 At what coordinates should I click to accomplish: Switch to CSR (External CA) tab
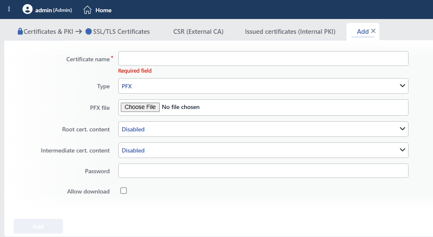click(x=198, y=32)
